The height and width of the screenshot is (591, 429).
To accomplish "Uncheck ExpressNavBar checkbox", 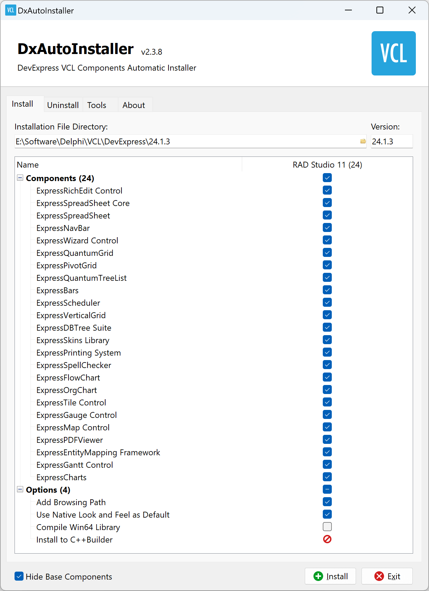I will point(327,227).
